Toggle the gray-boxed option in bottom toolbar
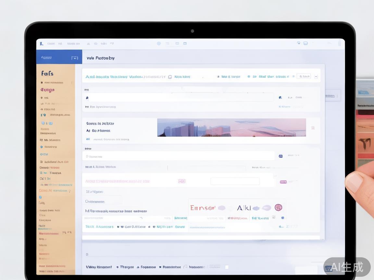The height and width of the screenshot is (280, 374). [215, 267]
